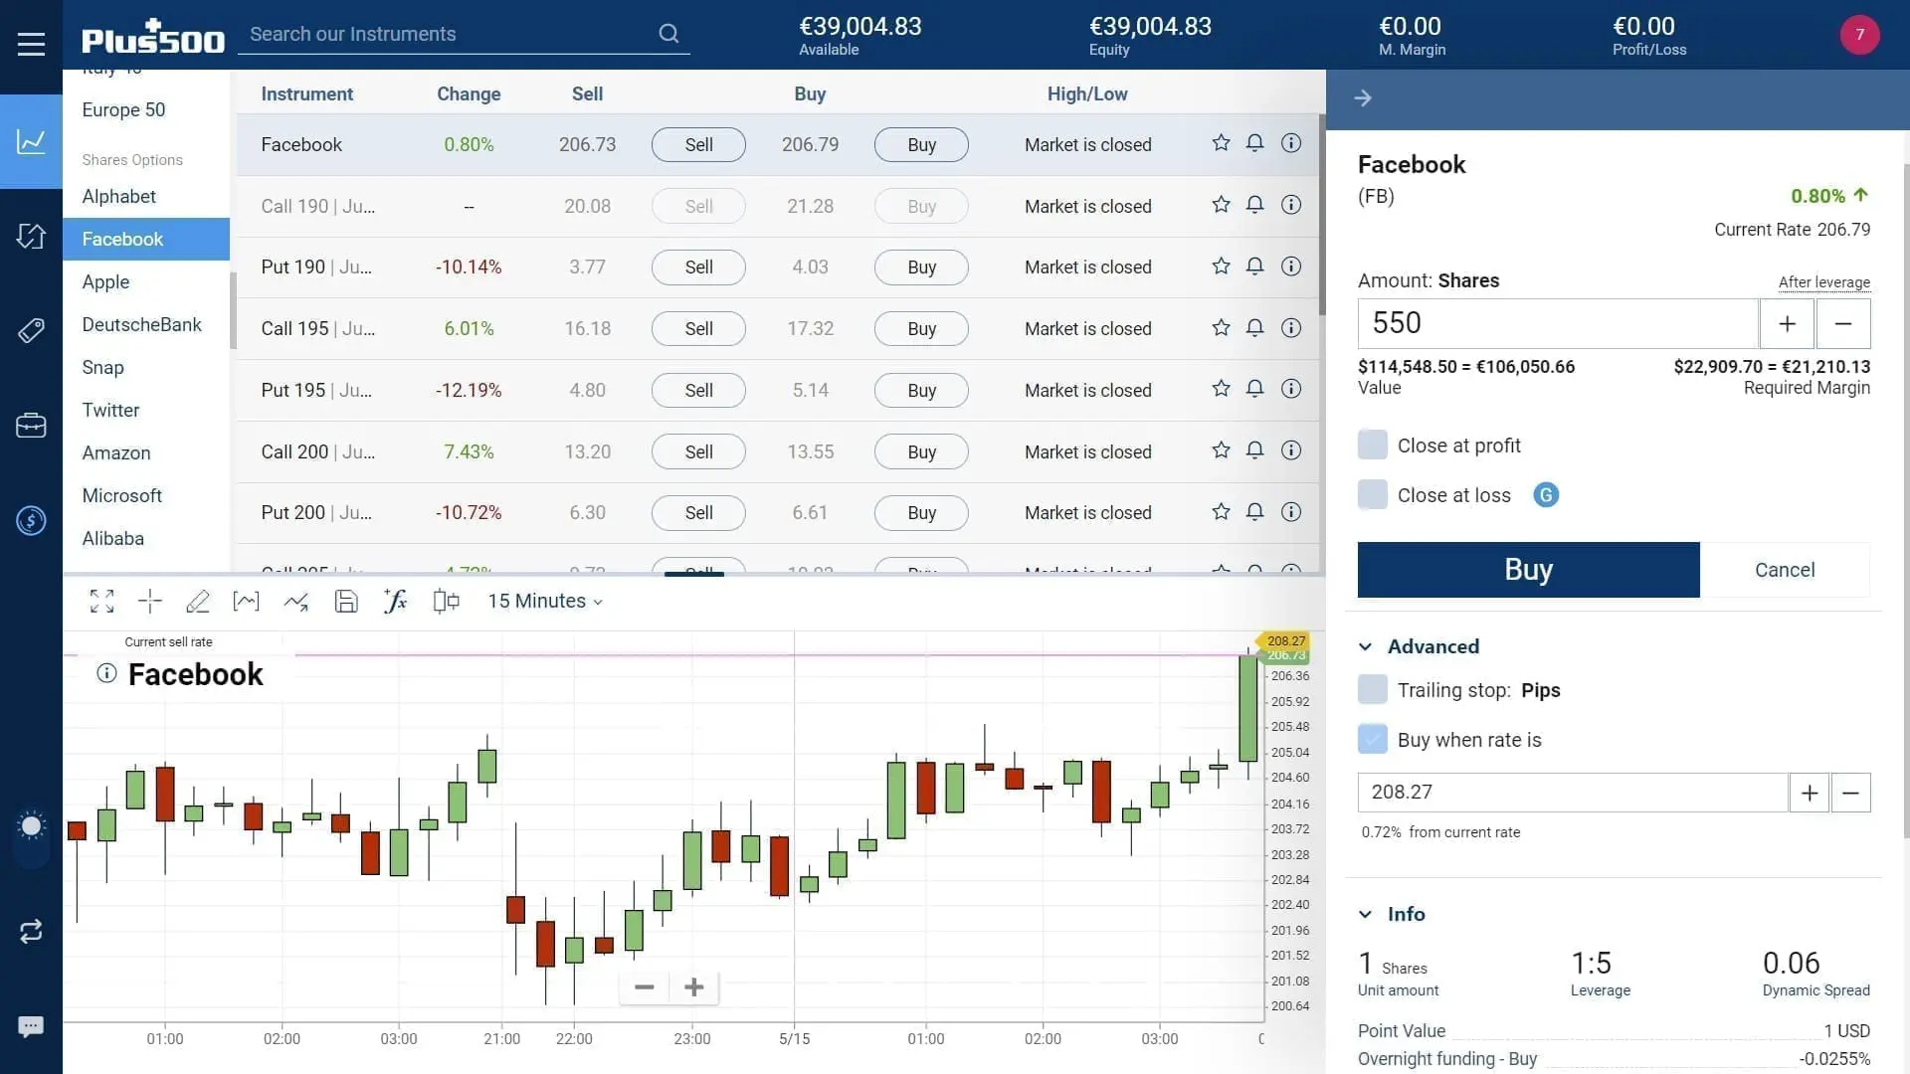Decrease buy rate 208.27 with minus
Screen dimensions: 1910x1074
(1851, 793)
